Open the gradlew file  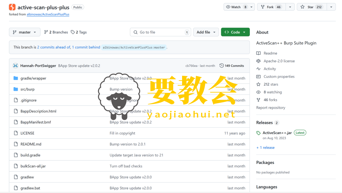pos(27,177)
